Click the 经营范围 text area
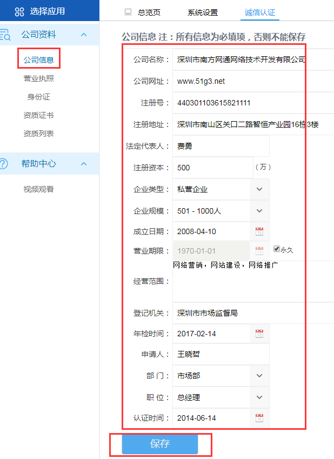Image resolution: width=334 pixels, height=459 pixels. click(253, 282)
